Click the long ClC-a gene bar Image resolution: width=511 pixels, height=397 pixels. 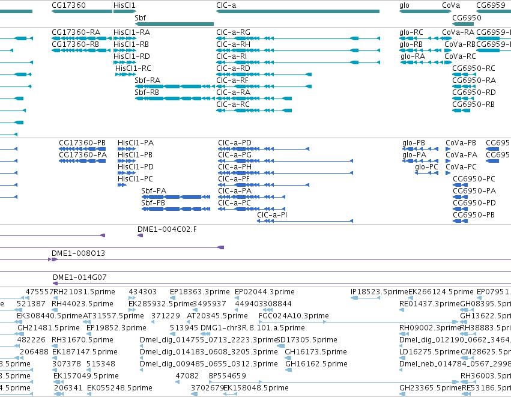pos(298,11)
